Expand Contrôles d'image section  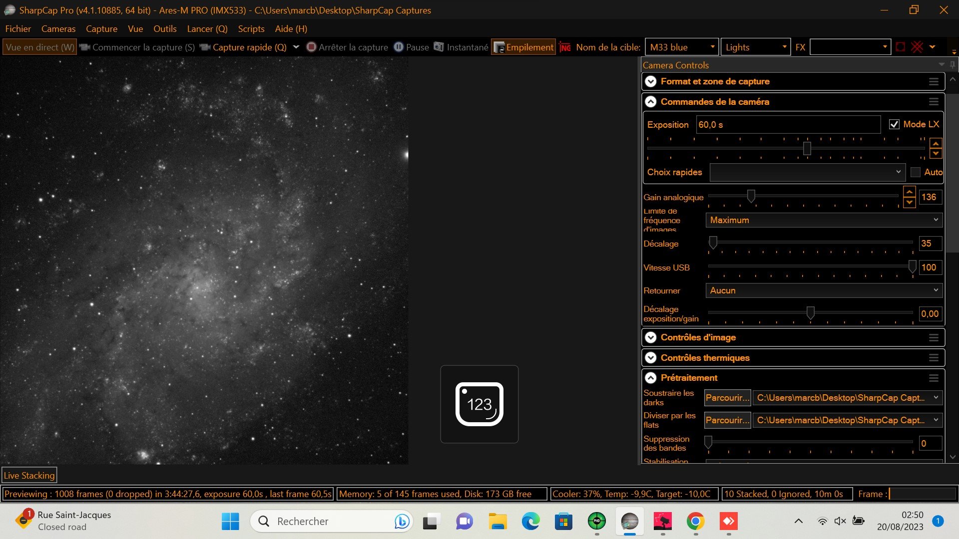coord(650,337)
